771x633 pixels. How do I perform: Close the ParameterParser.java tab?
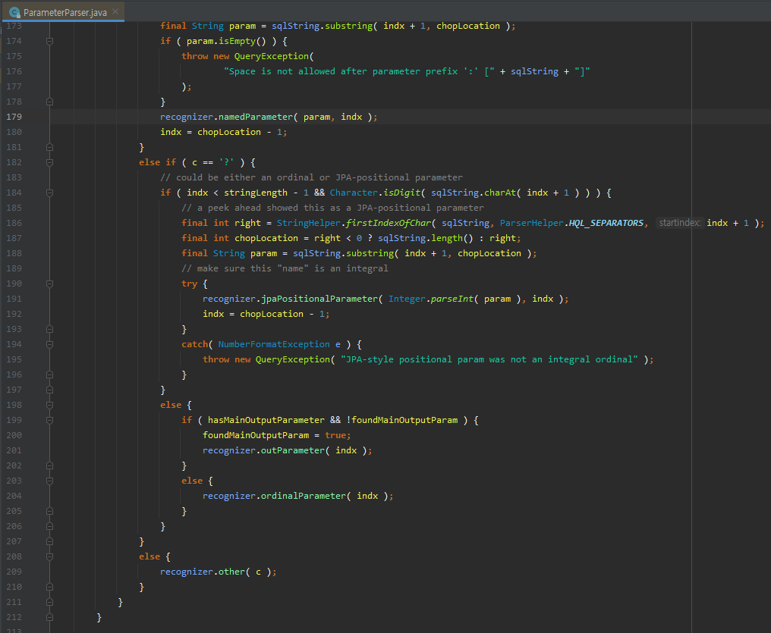click(x=115, y=12)
